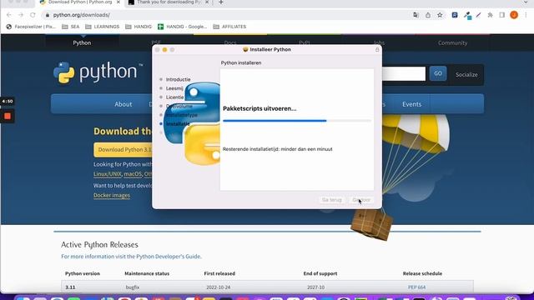The height and width of the screenshot is (300, 534).
Task: Click the address bar URL python.org/downloads/
Action: pos(82,15)
